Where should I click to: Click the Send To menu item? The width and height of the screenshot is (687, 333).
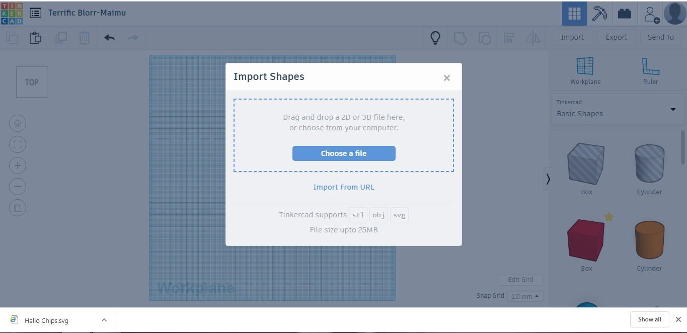pos(660,37)
